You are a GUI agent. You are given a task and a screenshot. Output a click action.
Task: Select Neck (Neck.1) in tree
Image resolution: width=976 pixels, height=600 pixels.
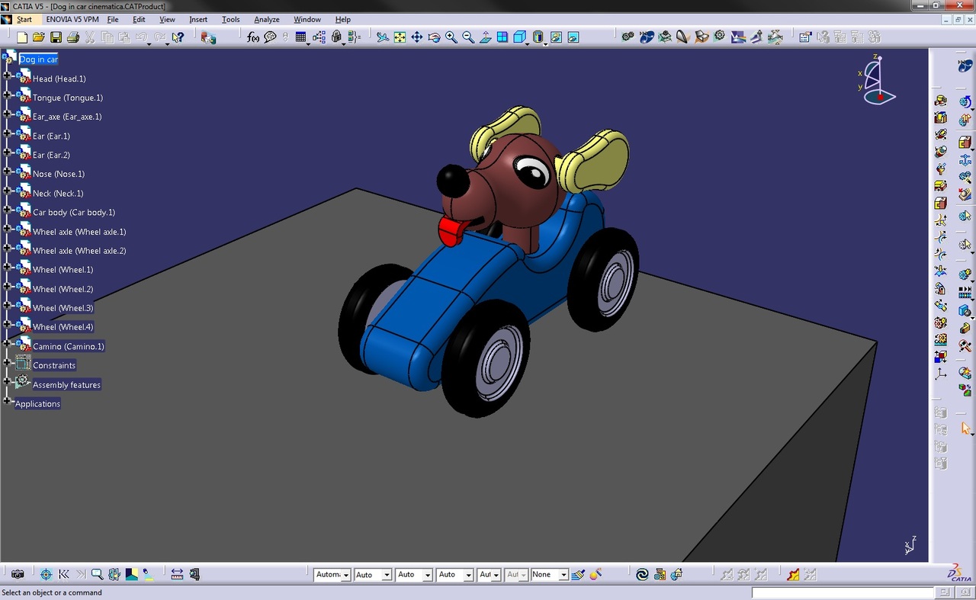(58, 194)
